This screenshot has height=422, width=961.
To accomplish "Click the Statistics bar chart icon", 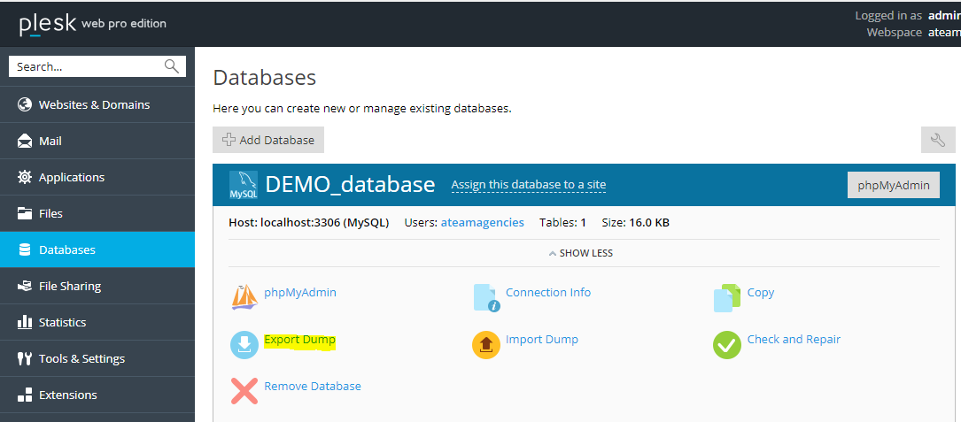I will (x=25, y=322).
